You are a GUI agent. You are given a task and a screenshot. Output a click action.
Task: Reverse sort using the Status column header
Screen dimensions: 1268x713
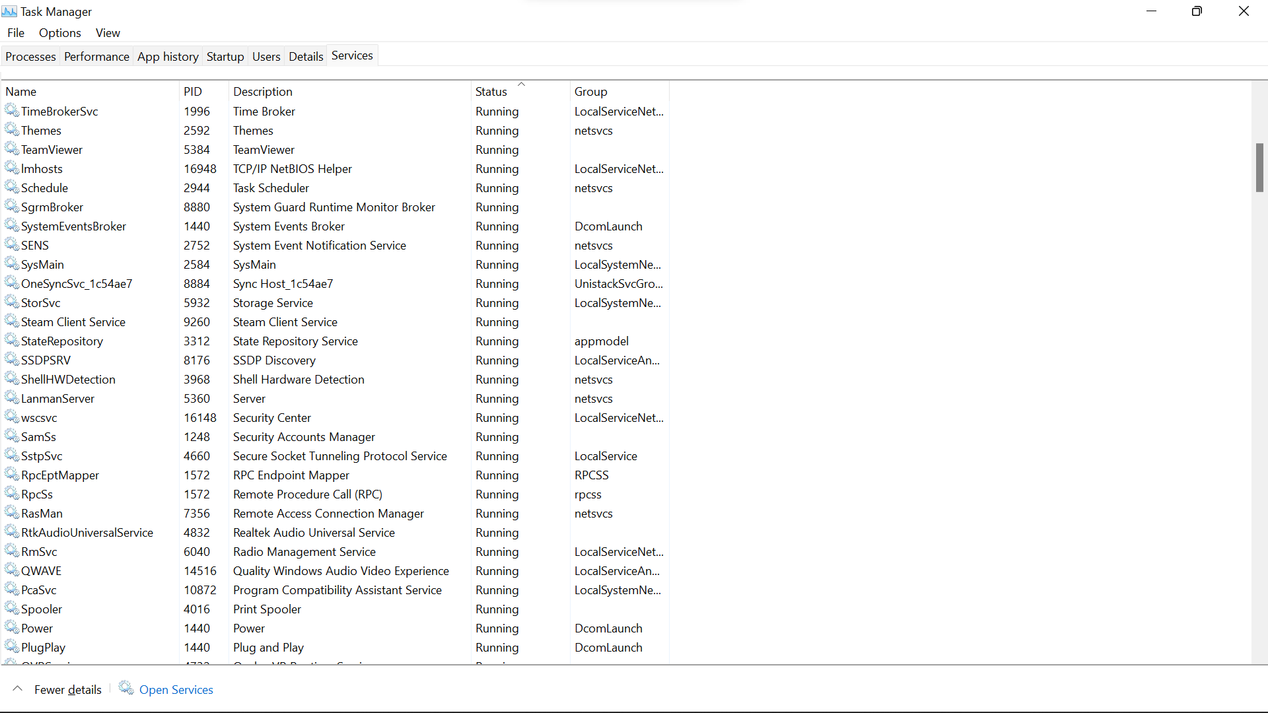click(520, 91)
